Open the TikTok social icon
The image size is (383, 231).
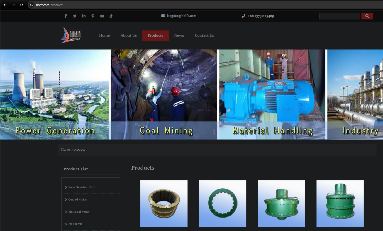tap(111, 16)
